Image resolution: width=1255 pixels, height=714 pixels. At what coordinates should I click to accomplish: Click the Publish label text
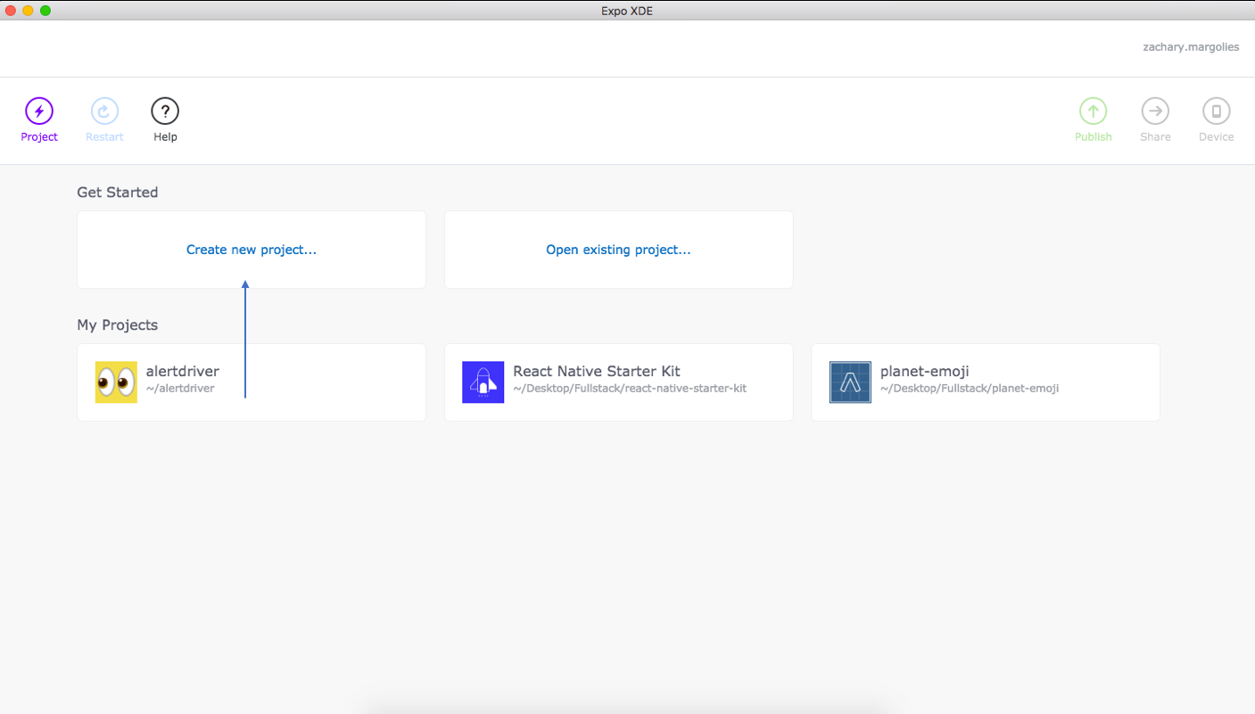click(x=1094, y=137)
